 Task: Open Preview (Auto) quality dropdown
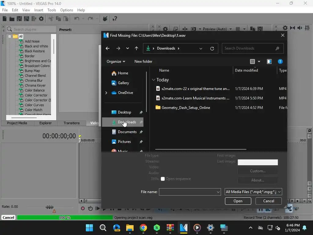click(x=230, y=29)
